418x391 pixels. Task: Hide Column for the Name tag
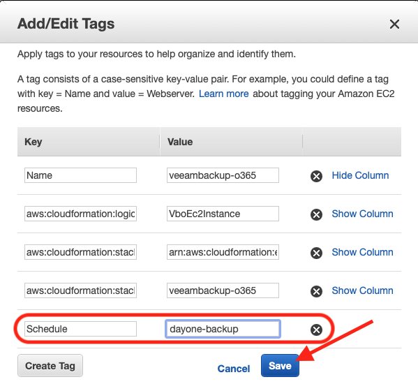click(x=360, y=175)
